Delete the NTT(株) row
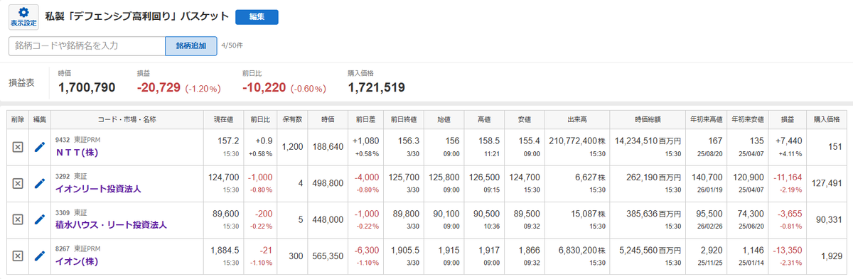 coord(18,147)
